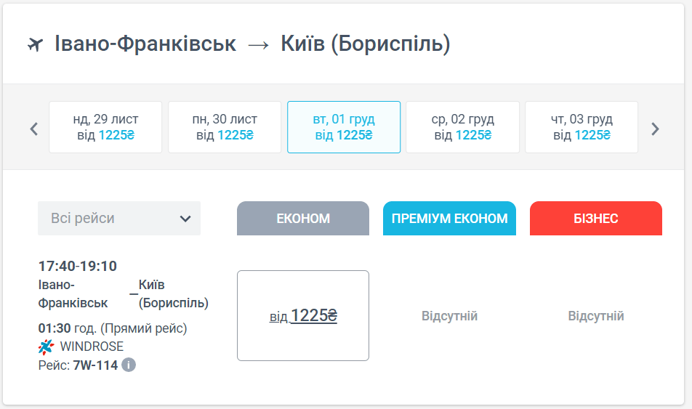Click the flight time 17:40-19:10
Viewport: 692px width, 409px height.
pyautogui.click(x=78, y=266)
